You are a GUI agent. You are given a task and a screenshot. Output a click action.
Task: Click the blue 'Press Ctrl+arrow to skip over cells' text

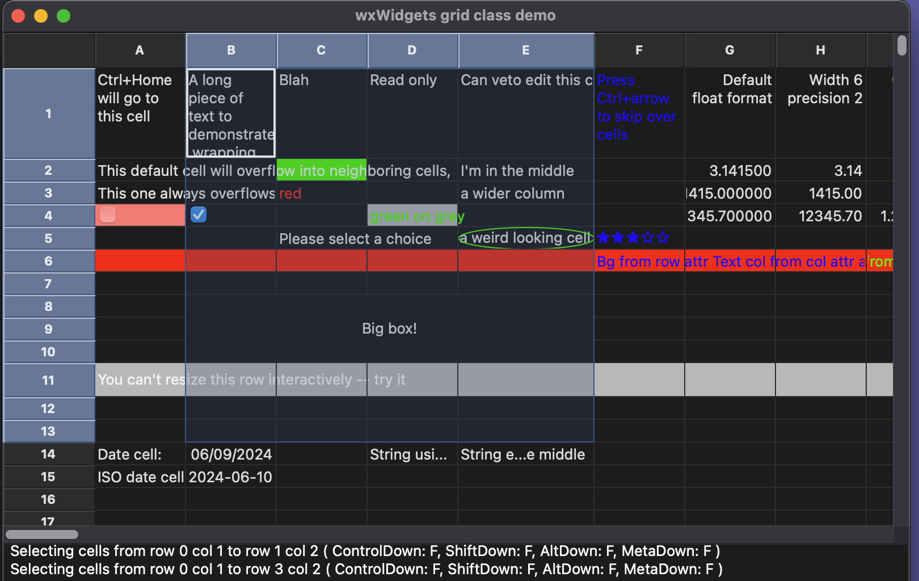tap(635, 107)
